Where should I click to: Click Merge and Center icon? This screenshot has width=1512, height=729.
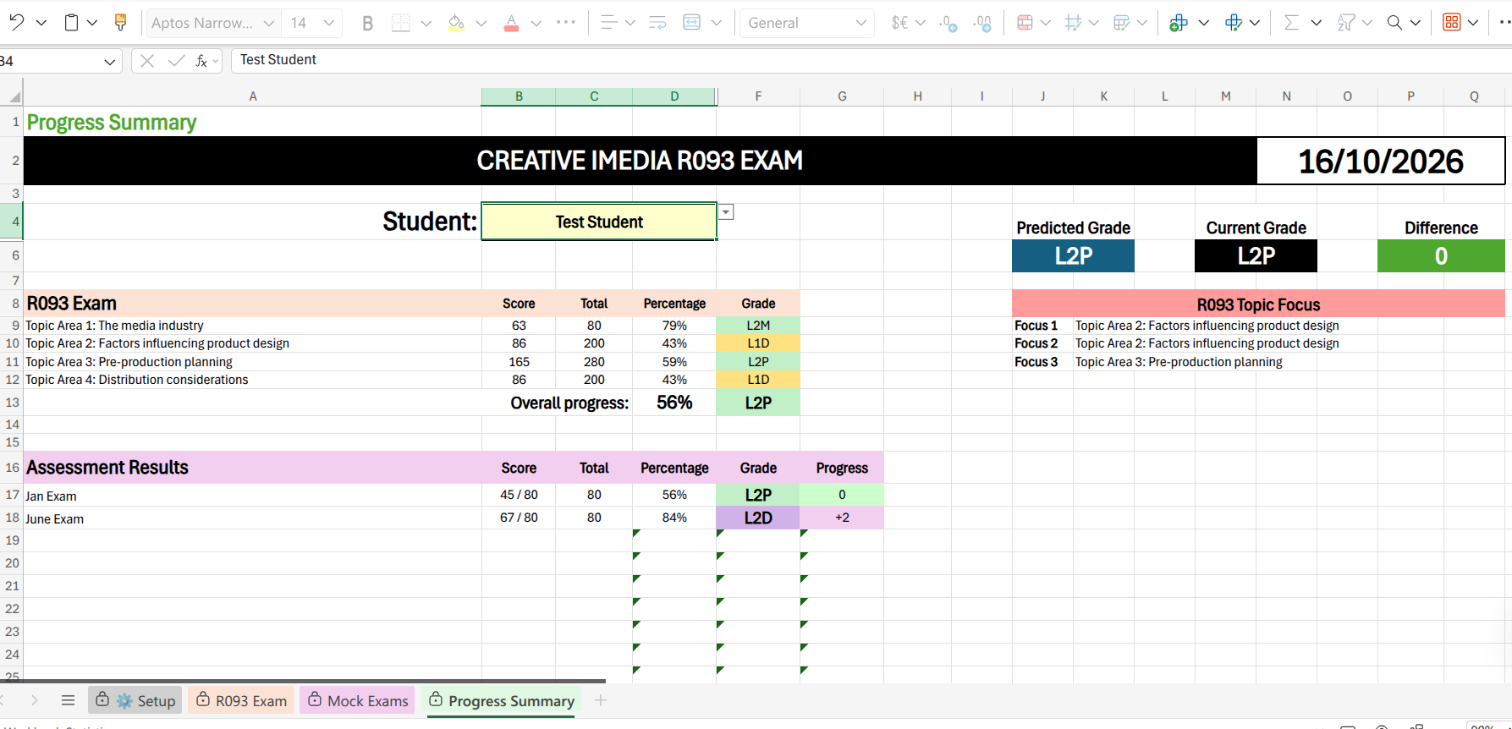691,23
